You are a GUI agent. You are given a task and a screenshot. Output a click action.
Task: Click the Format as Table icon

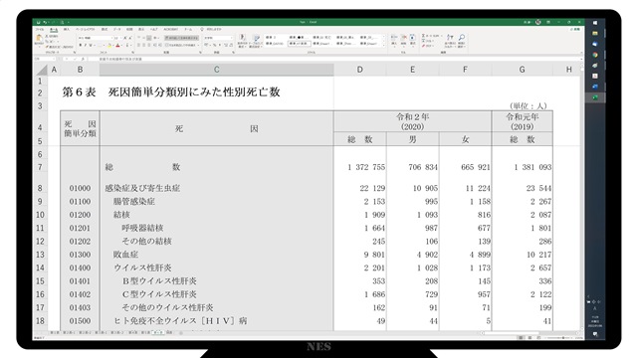(x=256, y=38)
